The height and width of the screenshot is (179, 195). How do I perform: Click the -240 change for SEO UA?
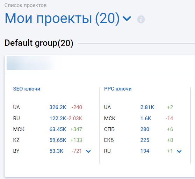(x=77, y=107)
